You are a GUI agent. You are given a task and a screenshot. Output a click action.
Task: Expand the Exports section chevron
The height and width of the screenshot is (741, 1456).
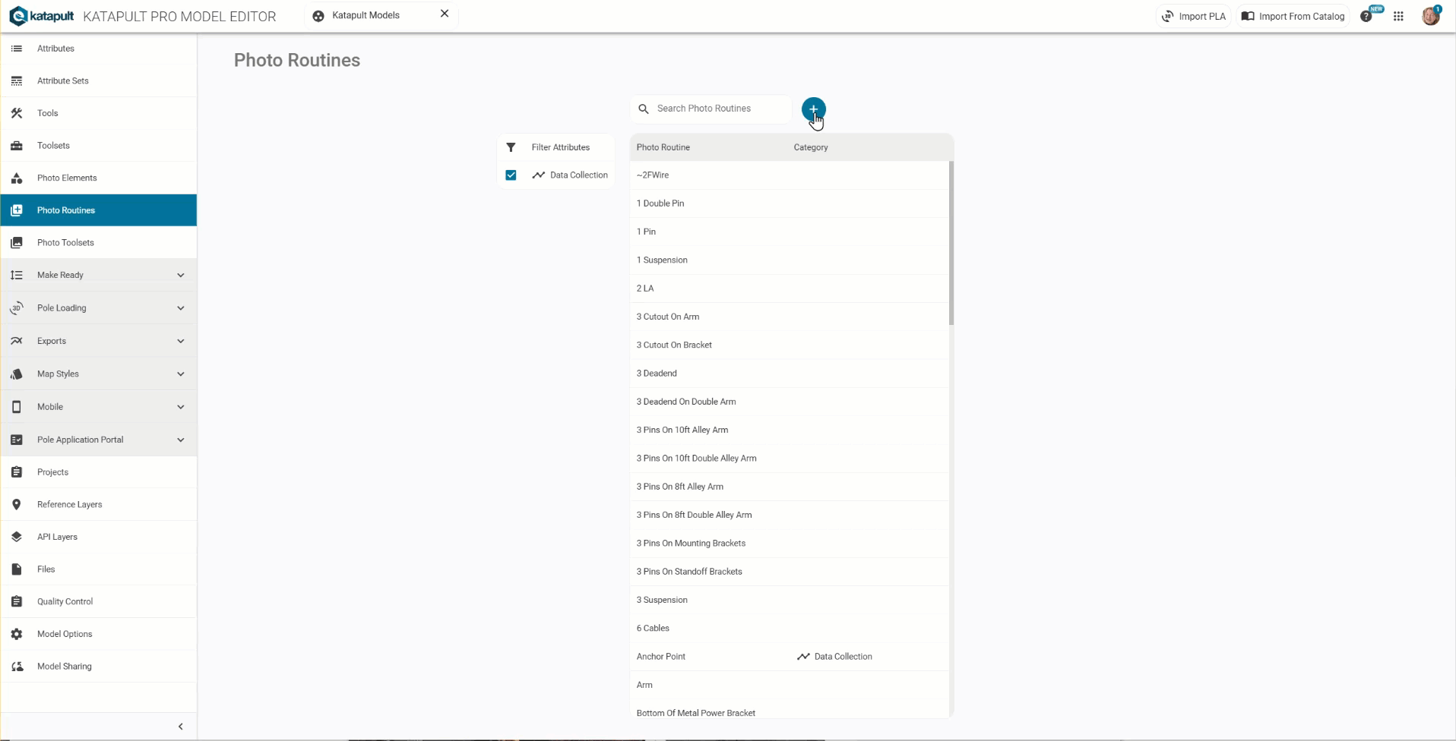pyautogui.click(x=181, y=342)
